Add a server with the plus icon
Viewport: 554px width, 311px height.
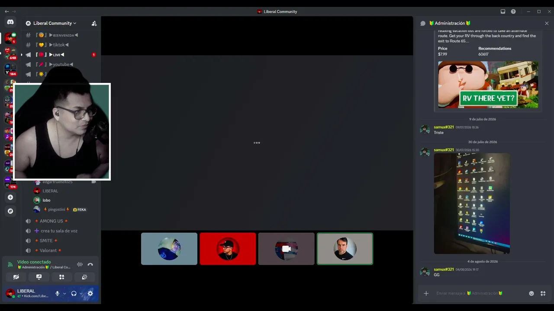tap(10, 197)
